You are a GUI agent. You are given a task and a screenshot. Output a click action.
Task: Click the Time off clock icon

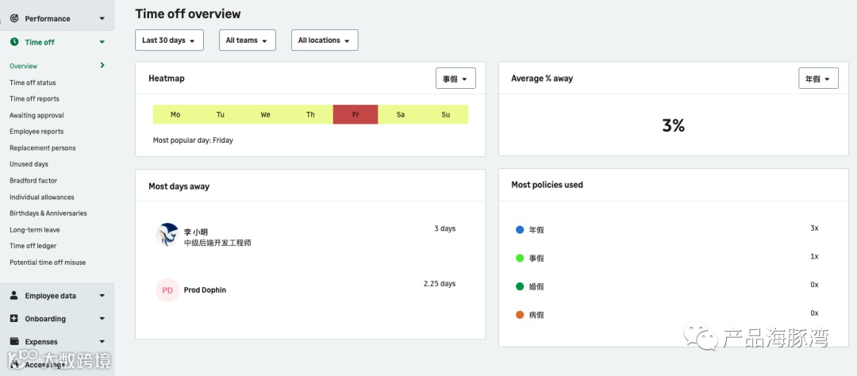click(x=14, y=42)
